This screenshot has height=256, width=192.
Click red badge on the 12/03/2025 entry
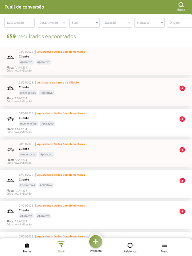point(182,181)
